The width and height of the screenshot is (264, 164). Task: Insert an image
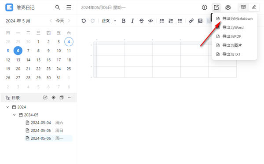[x=200, y=21]
